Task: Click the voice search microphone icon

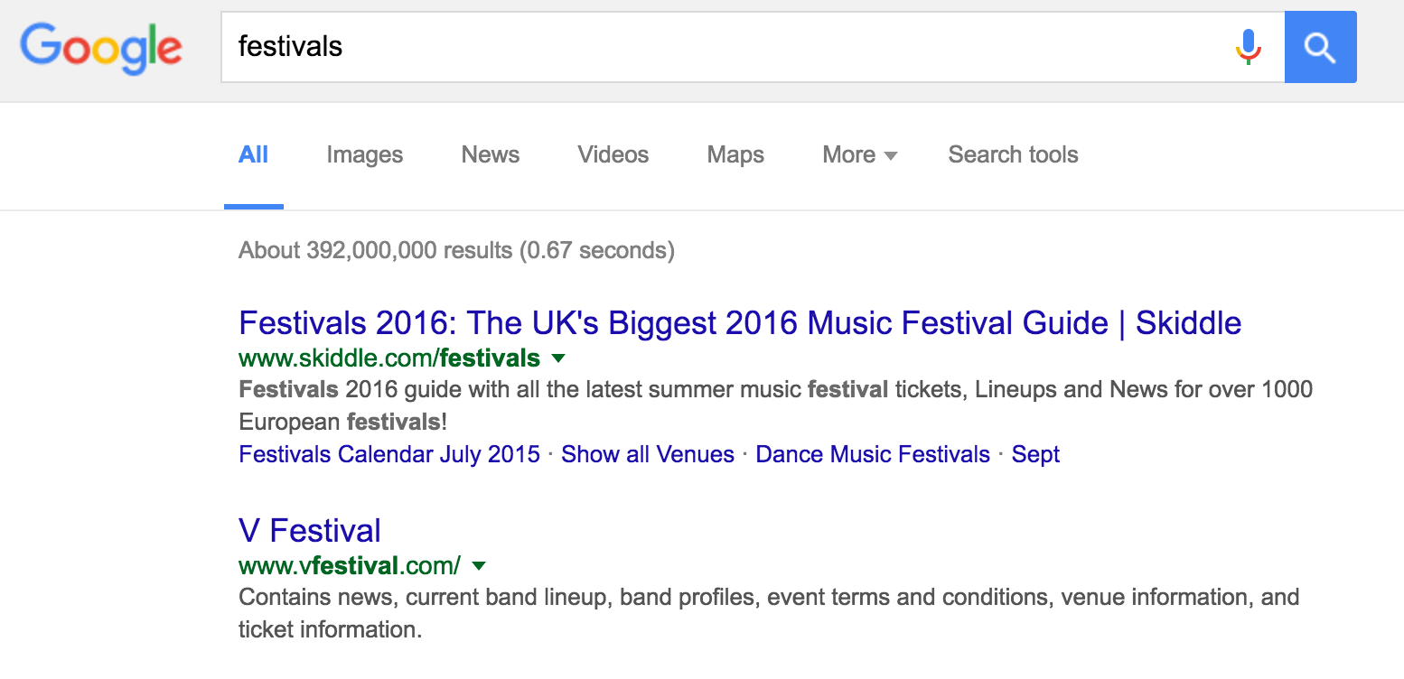Action: click(1248, 47)
